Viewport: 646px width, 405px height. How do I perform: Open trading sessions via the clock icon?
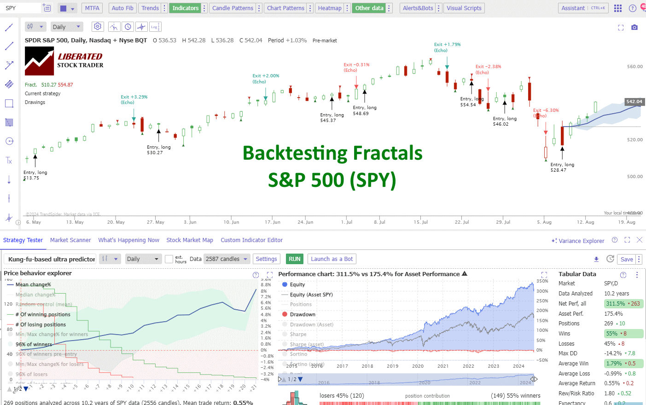tap(128, 26)
